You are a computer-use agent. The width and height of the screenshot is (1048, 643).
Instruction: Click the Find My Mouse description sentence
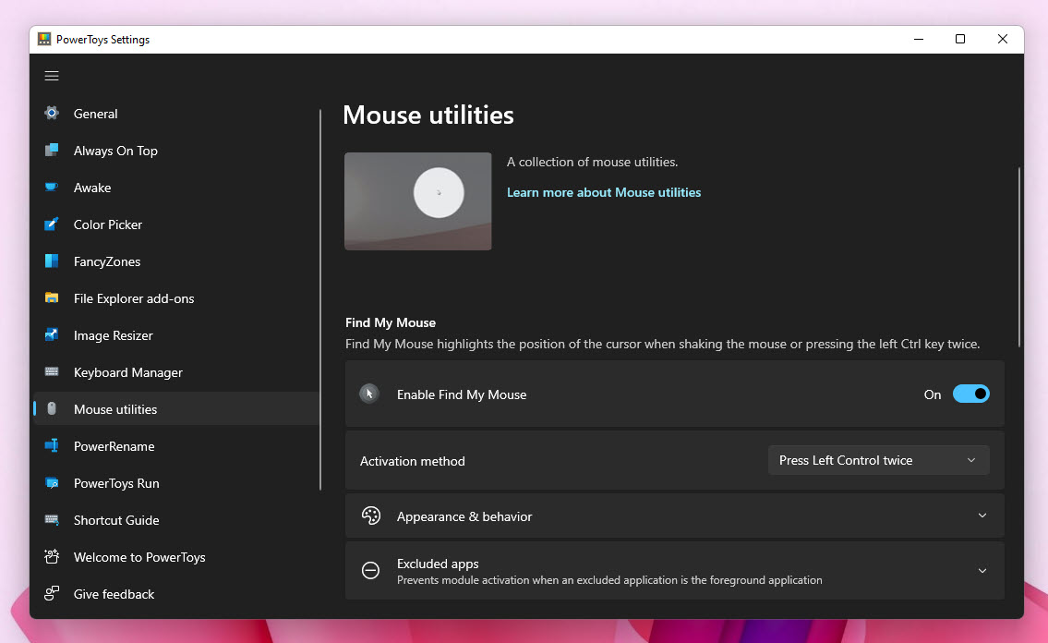point(662,345)
